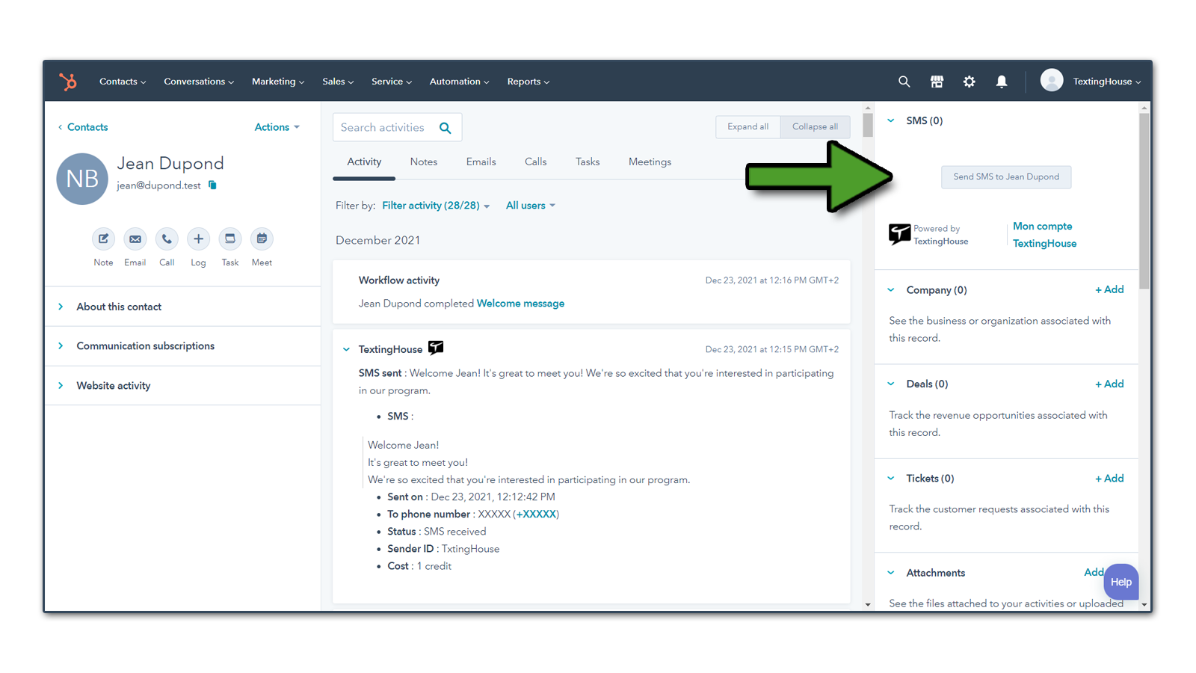The width and height of the screenshot is (1196, 673).
Task: Log an activity via the Log icon
Action: point(197,238)
